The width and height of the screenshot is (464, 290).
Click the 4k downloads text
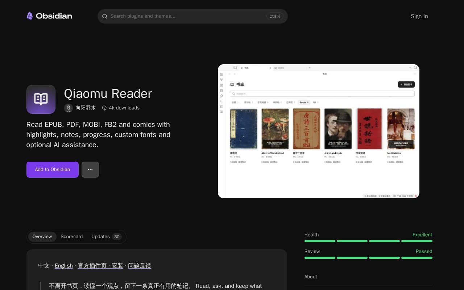(124, 108)
